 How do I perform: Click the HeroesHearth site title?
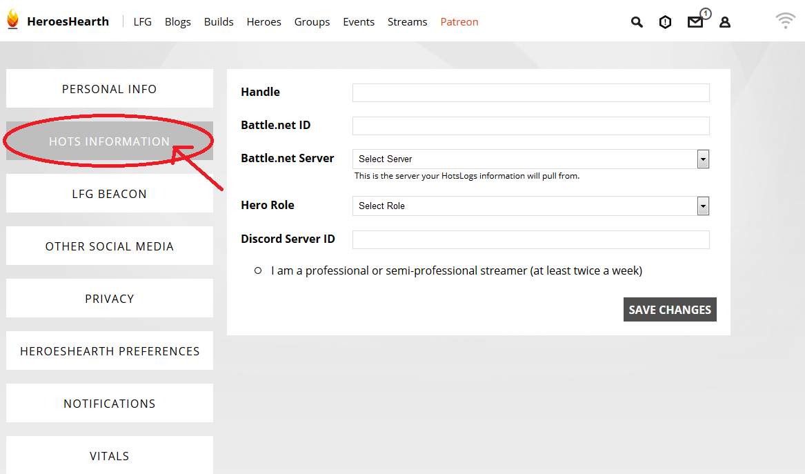coord(68,21)
